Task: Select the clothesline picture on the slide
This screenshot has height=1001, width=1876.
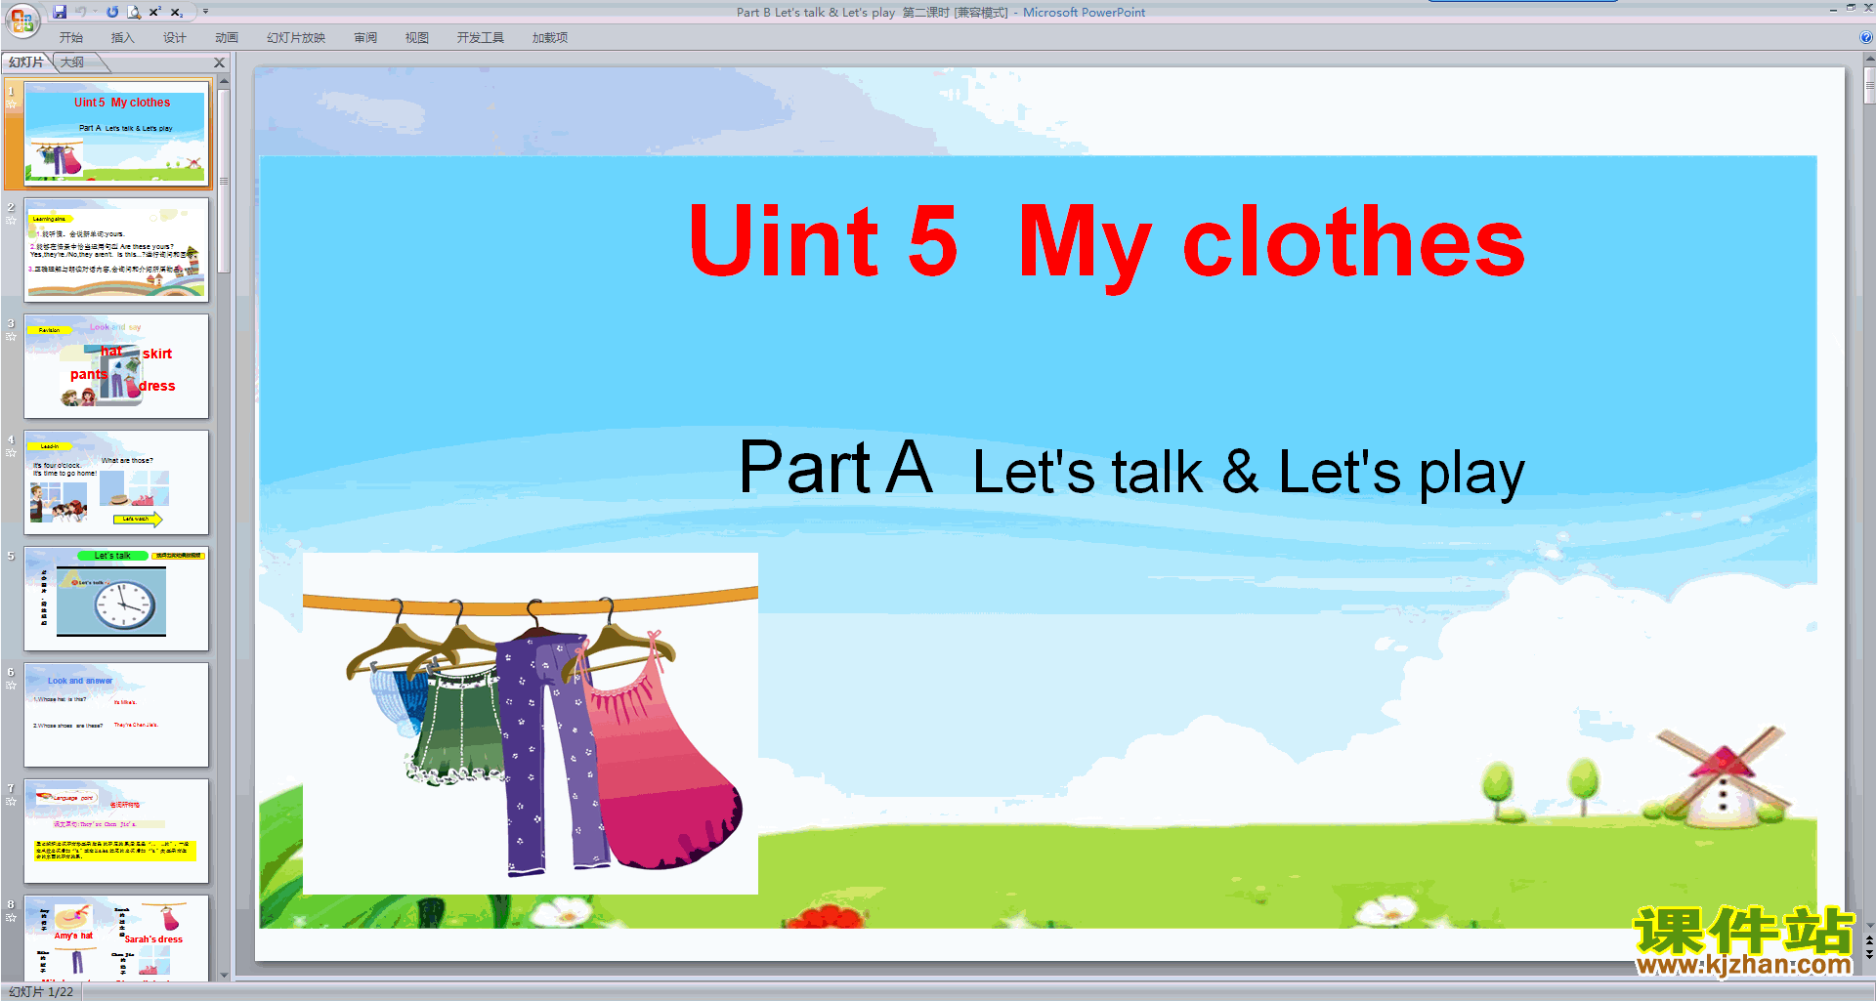Action: click(531, 724)
